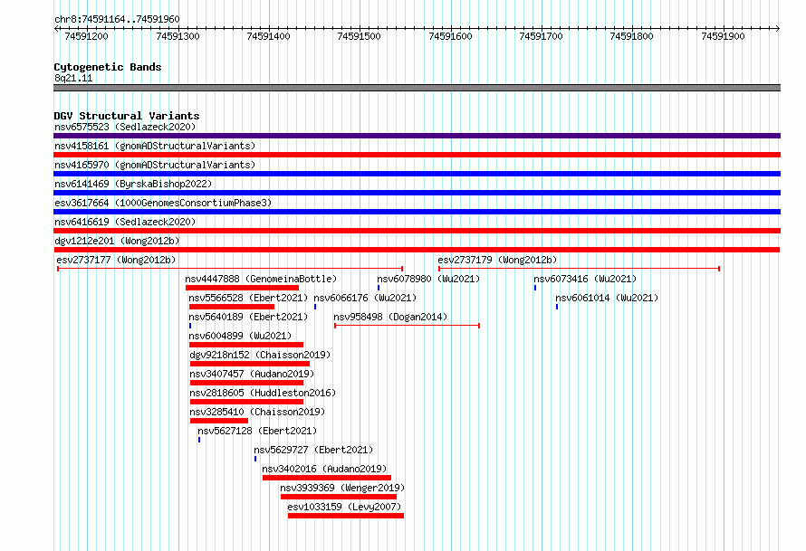
Task: Select the red bar under esv1033159
Action: pyautogui.click(x=346, y=516)
